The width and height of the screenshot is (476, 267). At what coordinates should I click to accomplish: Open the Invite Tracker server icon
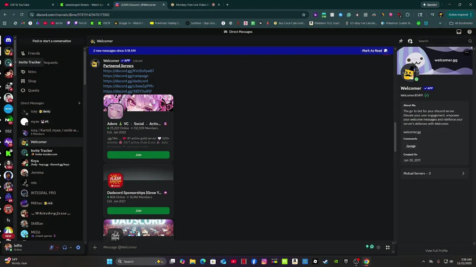[x=8, y=62]
